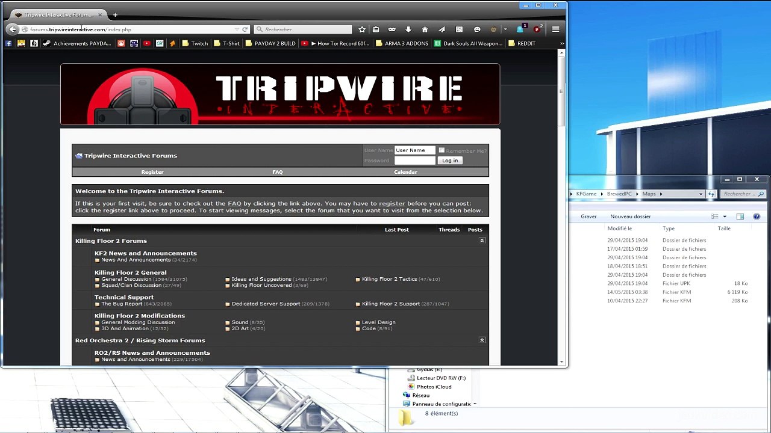
Task: Open the Dedicated Server Support subforum
Action: click(x=266, y=304)
